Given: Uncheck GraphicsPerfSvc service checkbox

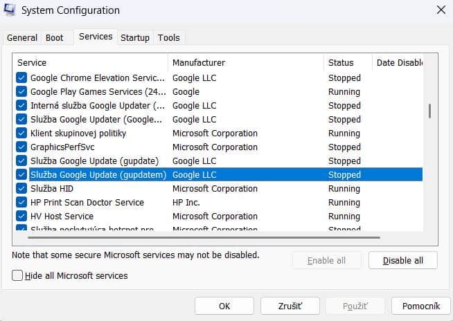Looking at the screenshot, I should click(21, 147).
